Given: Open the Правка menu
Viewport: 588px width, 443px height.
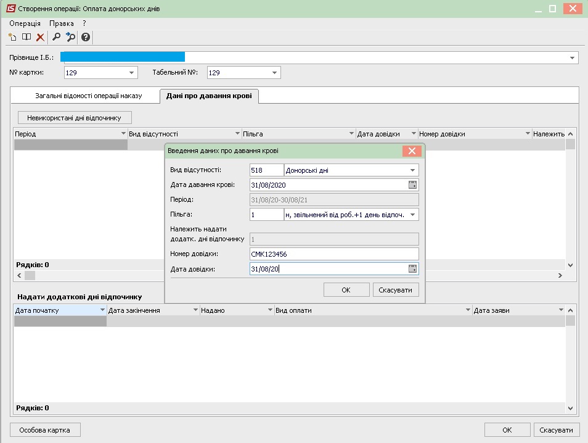Looking at the screenshot, I should [62, 23].
